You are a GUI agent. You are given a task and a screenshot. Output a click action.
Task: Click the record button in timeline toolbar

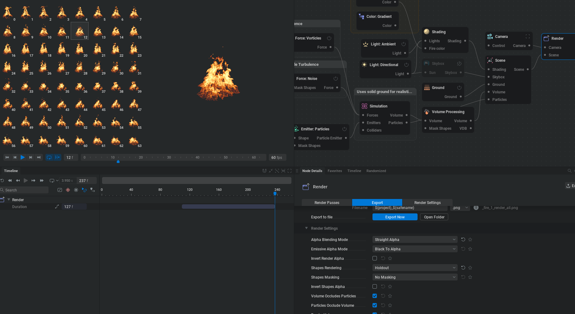pyautogui.click(x=76, y=190)
